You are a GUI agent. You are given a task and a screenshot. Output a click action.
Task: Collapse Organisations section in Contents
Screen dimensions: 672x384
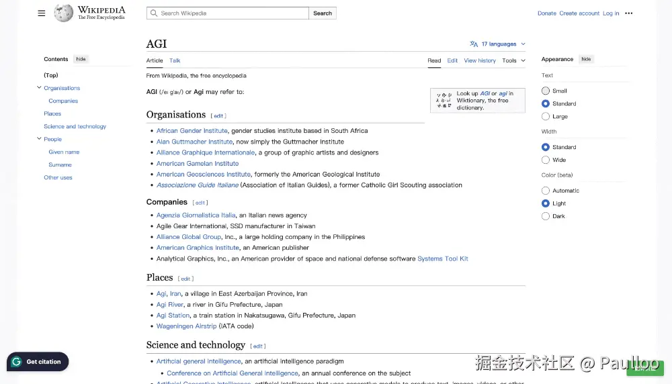[x=39, y=87]
